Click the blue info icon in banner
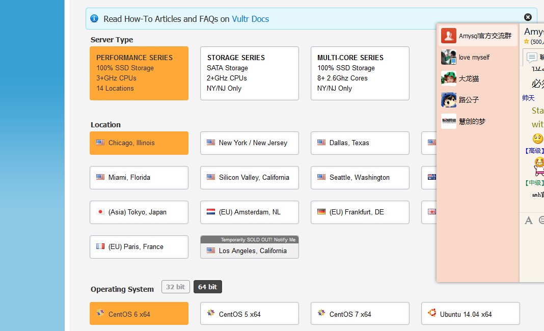544x331 pixels. click(94, 18)
